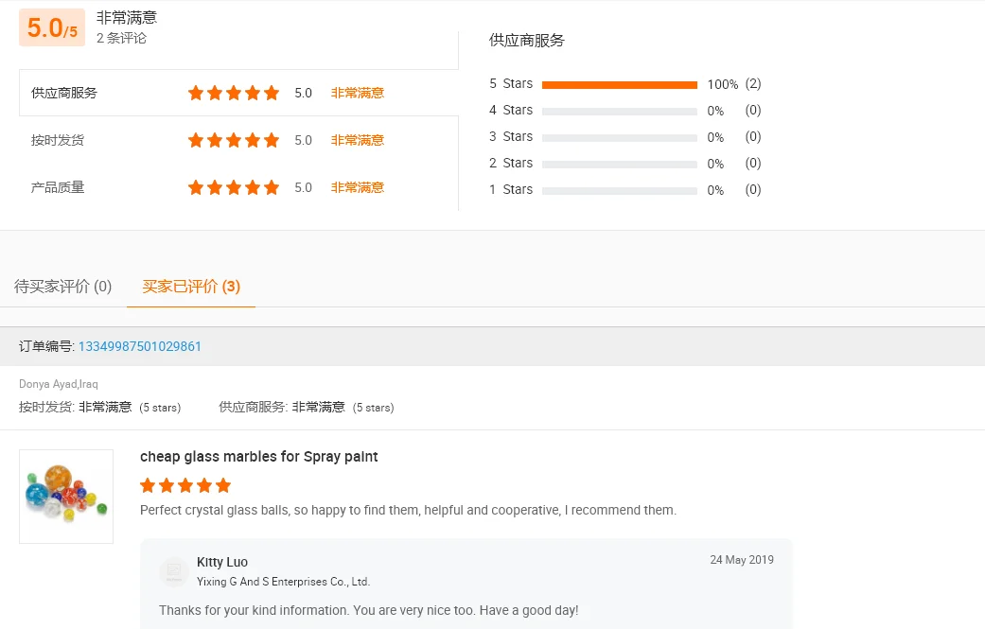Switch to 待买家评价 (0) tab
985x629 pixels.
pos(63,286)
